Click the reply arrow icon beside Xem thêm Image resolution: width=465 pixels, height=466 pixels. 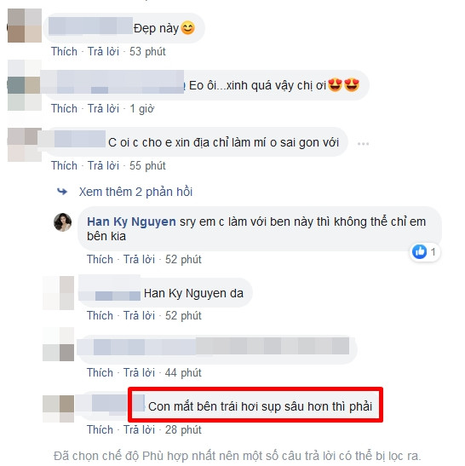click(x=62, y=192)
